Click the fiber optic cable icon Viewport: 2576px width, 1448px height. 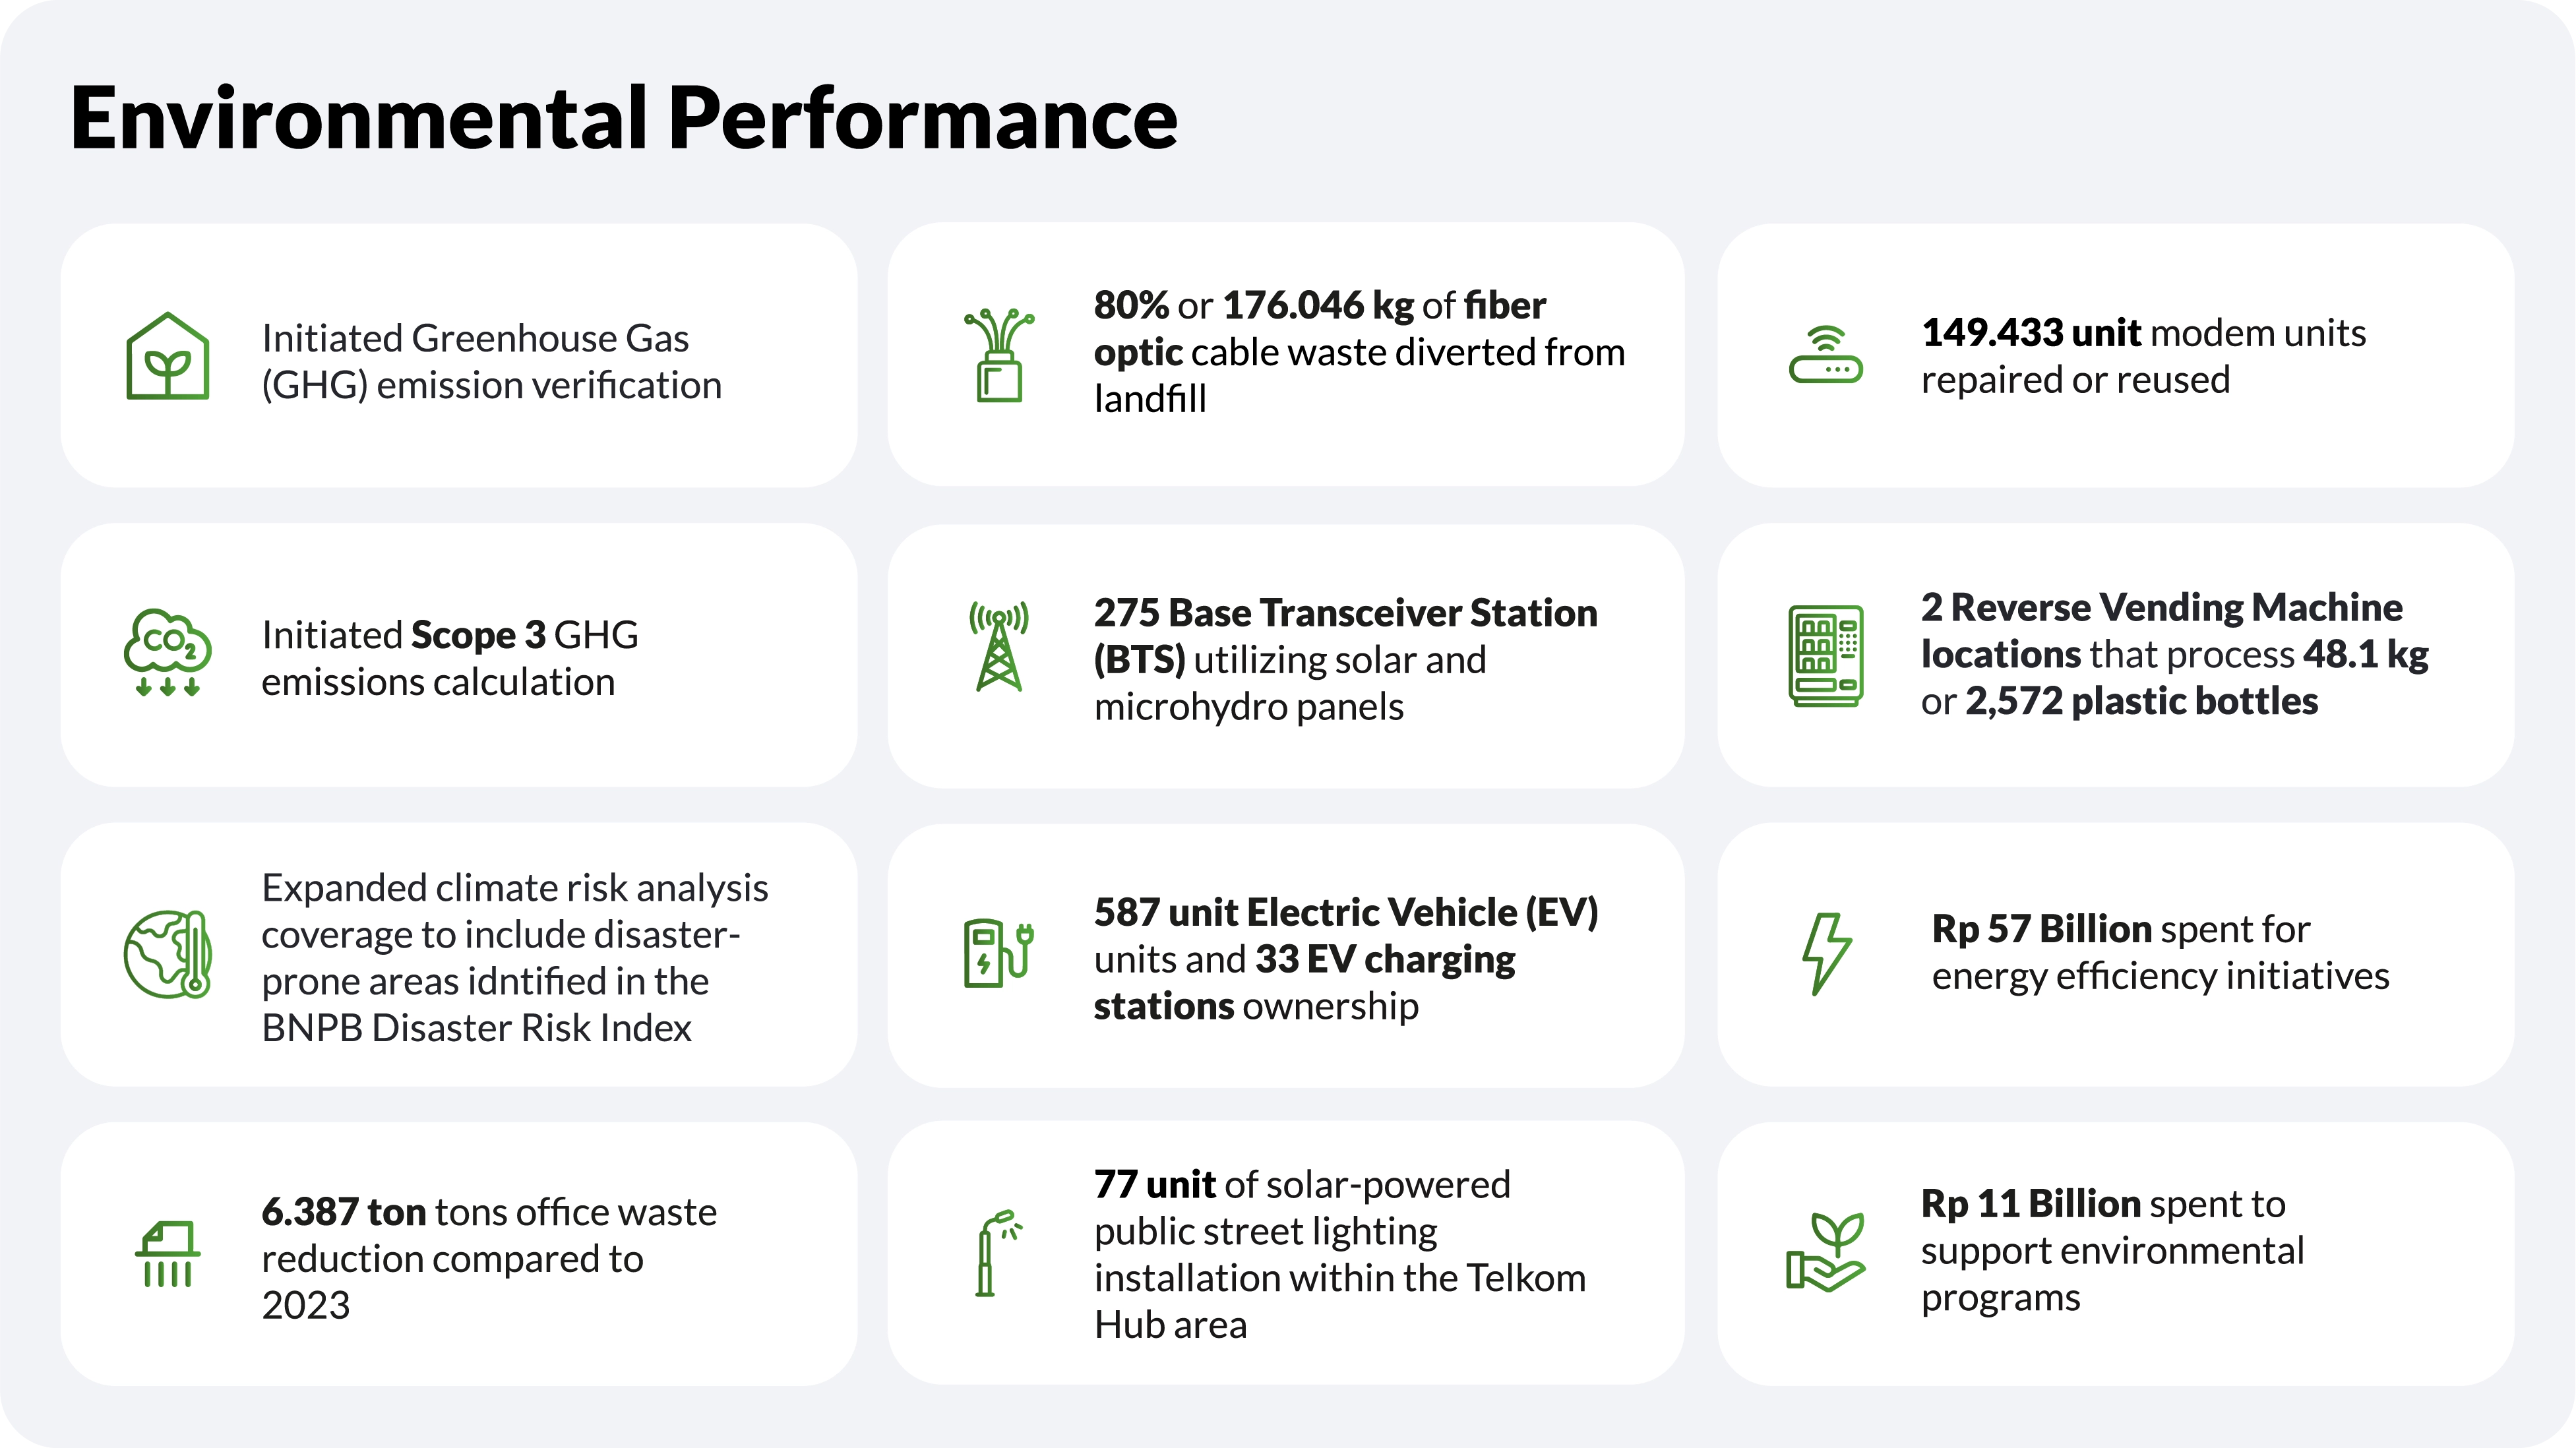click(998, 355)
